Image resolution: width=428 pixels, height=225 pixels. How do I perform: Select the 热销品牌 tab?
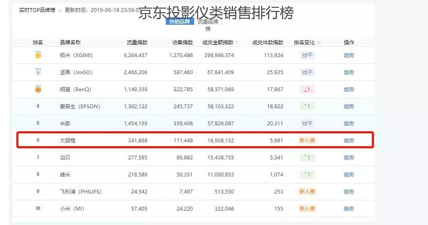[180, 21]
